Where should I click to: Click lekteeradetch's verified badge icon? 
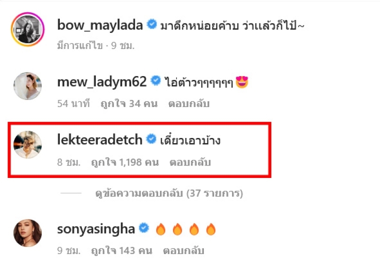151,139
